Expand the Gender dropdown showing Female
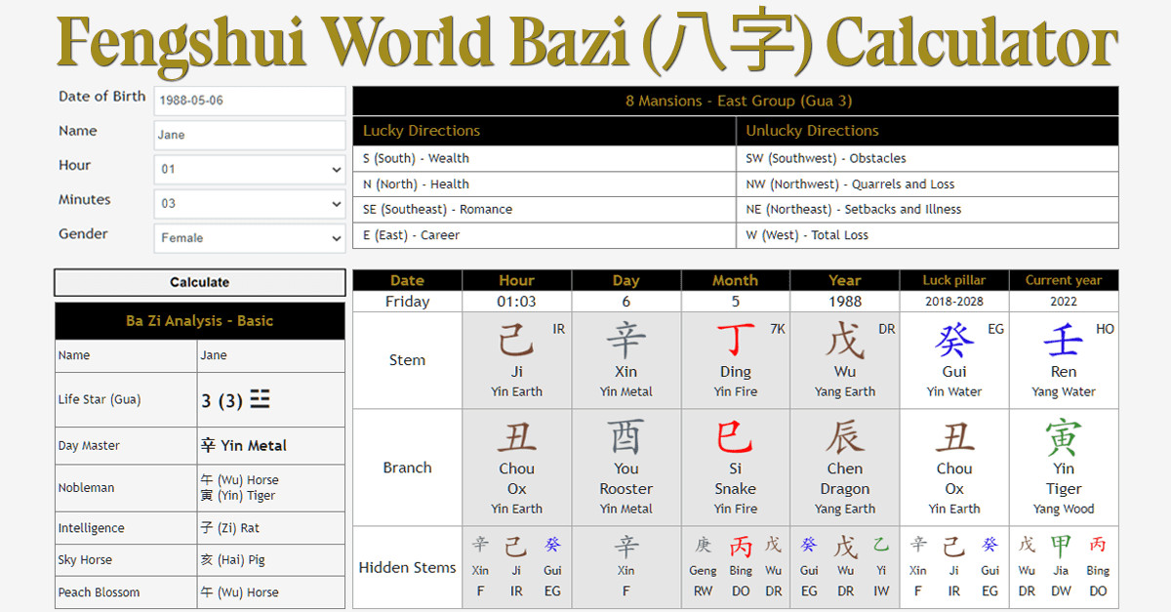The width and height of the screenshot is (1171, 612). click(249, 238)
